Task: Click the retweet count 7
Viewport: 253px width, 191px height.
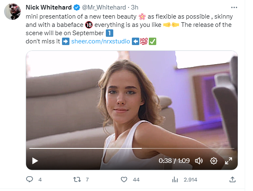Action: [87, 180]
